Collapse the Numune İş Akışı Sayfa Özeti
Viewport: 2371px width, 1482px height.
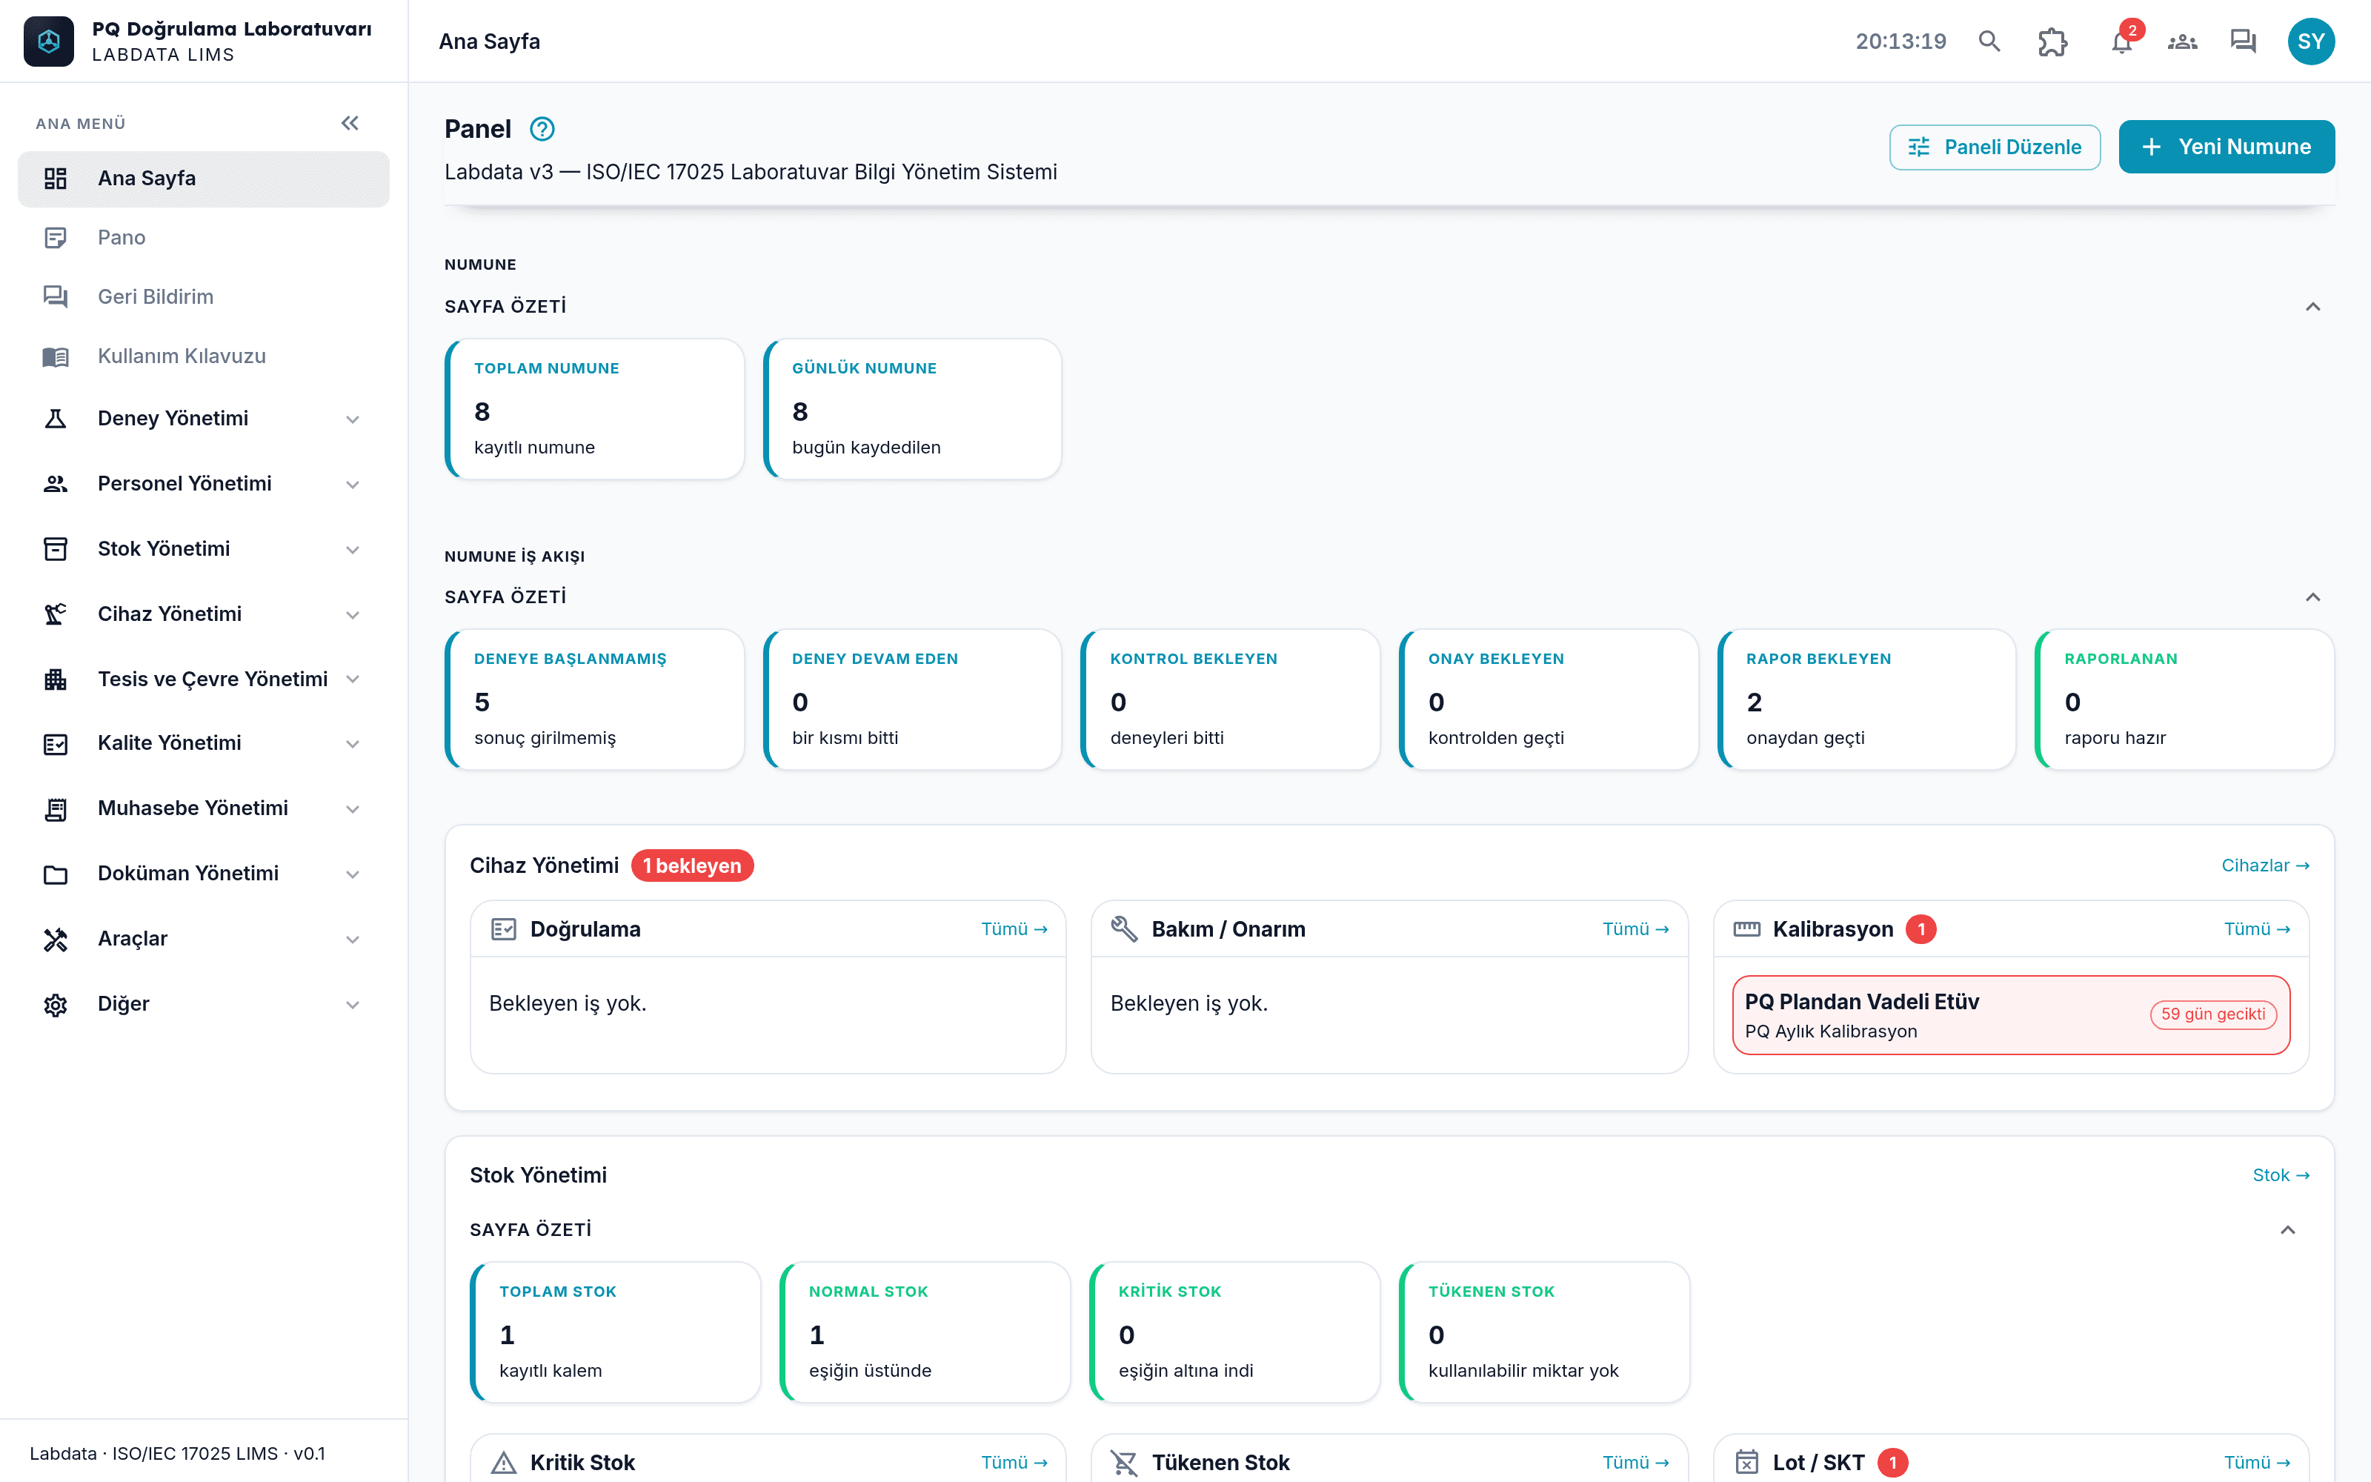click(2312, 597)
